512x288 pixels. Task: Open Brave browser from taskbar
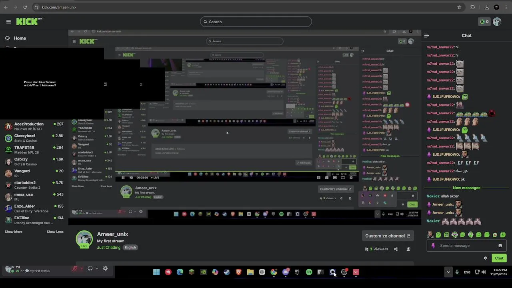point(238,272)
